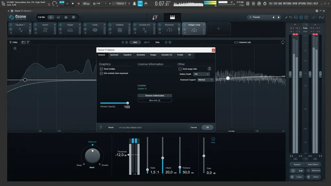Click the FL Studio mixer icon
The image size is (331, 186).
pos(253,4)
